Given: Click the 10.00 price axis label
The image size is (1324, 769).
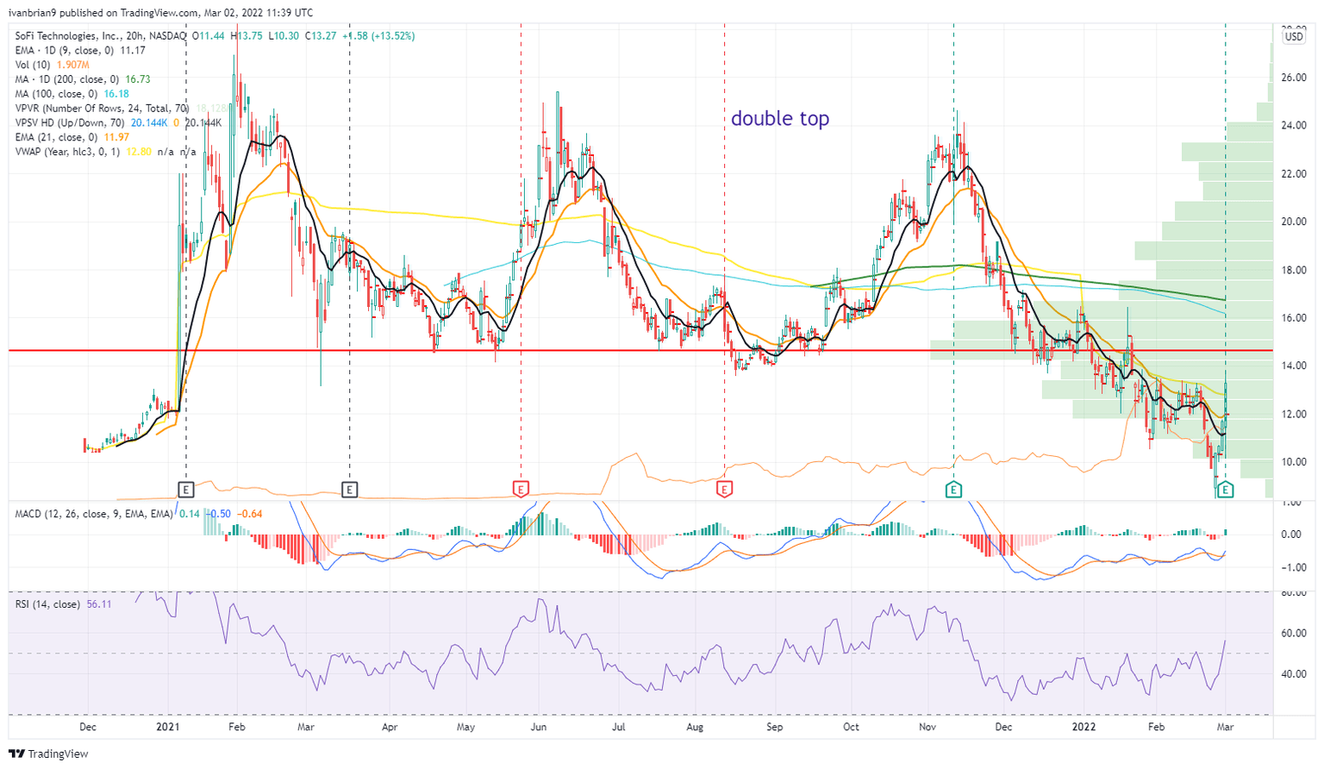Looking at the screenshot, I should (x=1293, y=462).
